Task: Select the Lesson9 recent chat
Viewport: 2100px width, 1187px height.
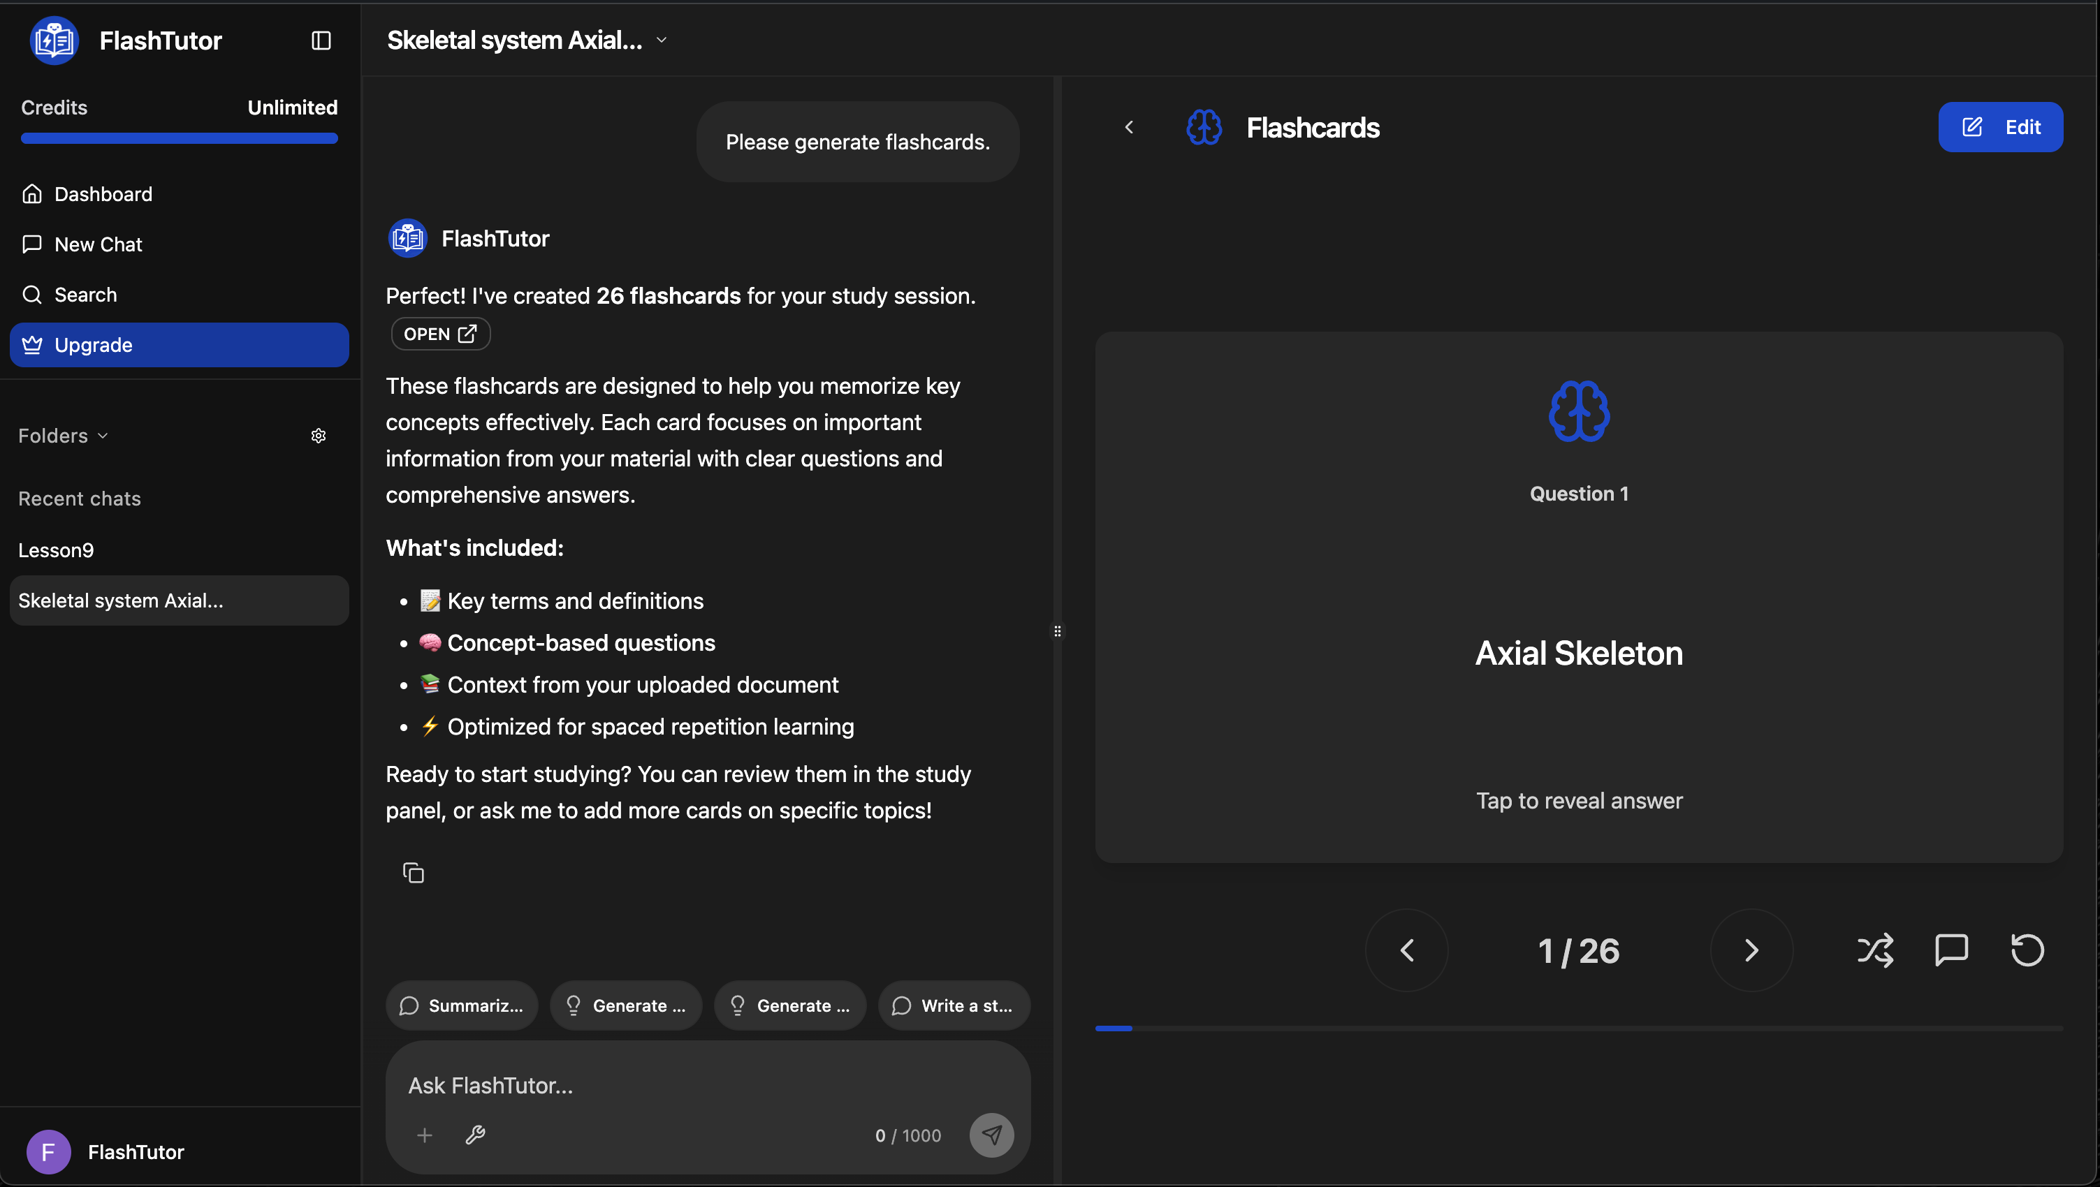Action: click(x=57, y=550)
